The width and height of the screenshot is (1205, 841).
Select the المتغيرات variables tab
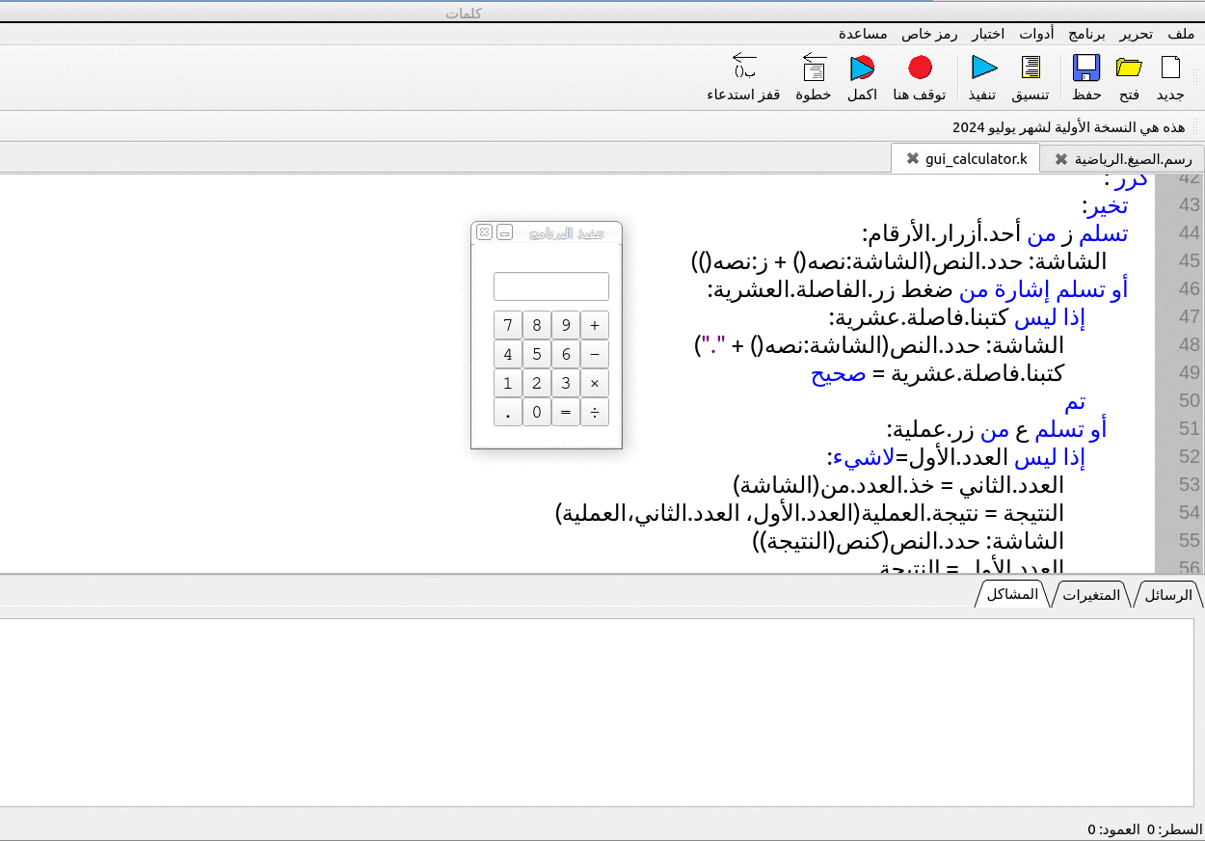[1091, 595]
